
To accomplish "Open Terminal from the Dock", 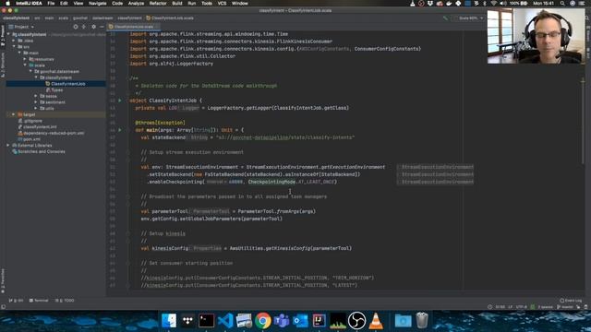I will pyautogui.click(x=206, y=321).
